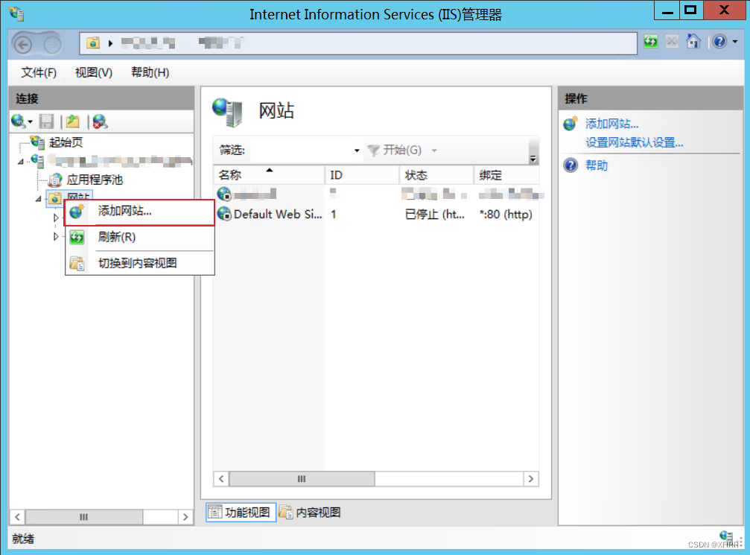This screenshot has height=555, width=750.
Task: Click the 添加网站 globe icon in 操作 pane
Action: [x=571, y=124]
